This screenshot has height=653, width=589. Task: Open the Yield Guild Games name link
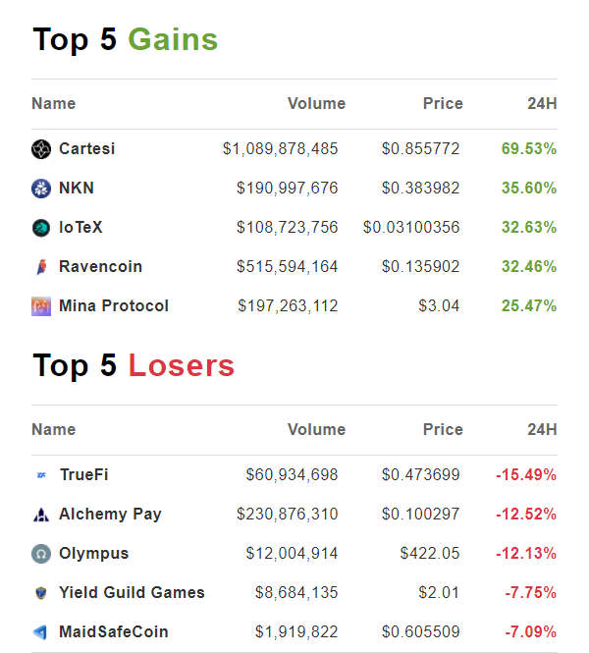click(x=132, y=593)
